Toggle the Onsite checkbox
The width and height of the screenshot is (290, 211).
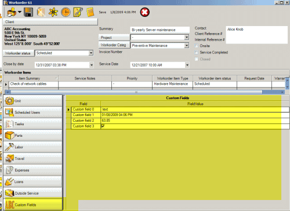click(197, 46)
